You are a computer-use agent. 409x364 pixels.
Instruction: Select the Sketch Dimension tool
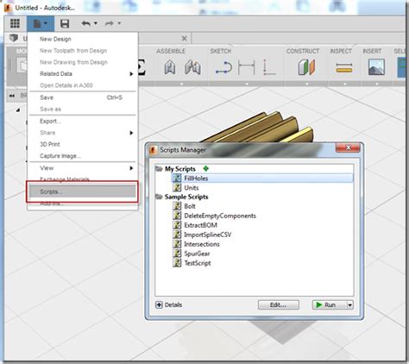pyautogui.click(x=247, y=68)
